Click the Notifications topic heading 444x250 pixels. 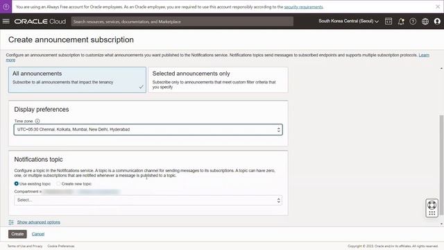(39, 159)
